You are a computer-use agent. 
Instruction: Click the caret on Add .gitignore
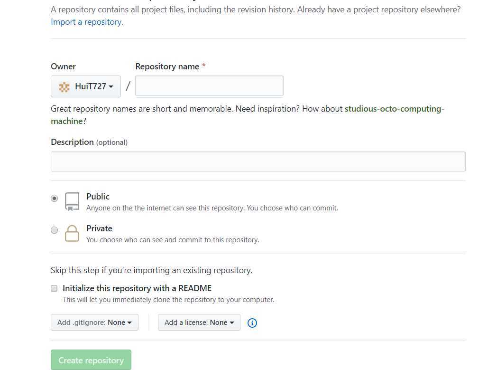(129, 323)
